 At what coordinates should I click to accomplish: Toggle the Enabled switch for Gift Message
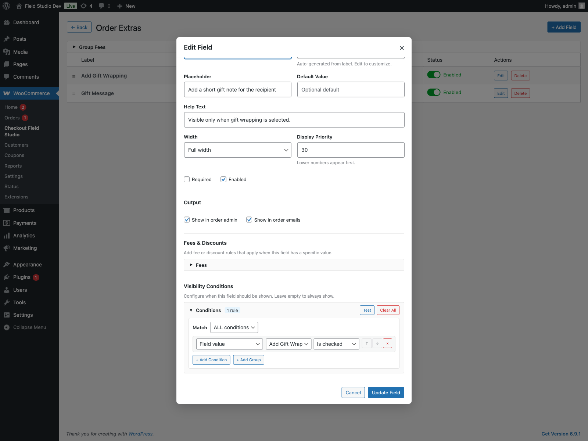pos(434,92)
